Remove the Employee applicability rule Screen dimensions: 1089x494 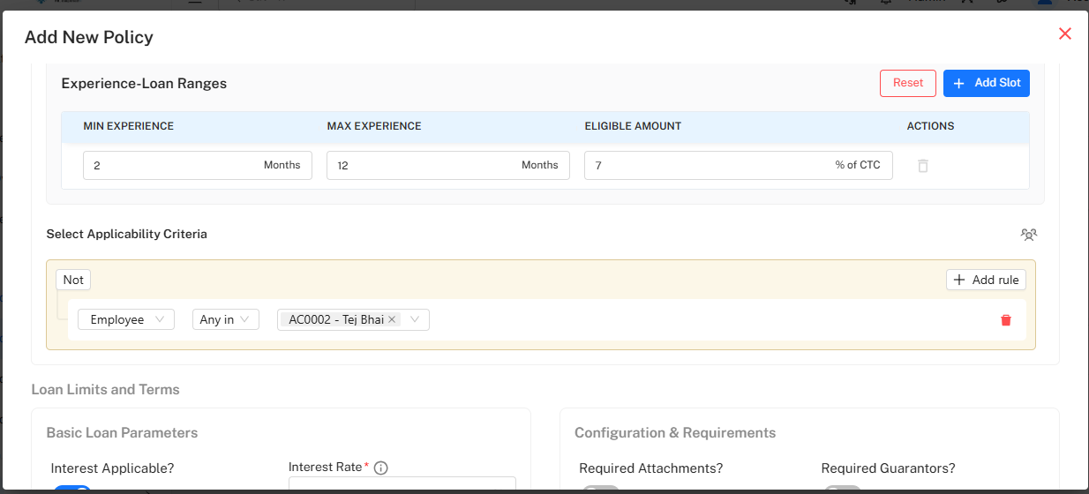pyautogui.click(x=1005, y=320)
